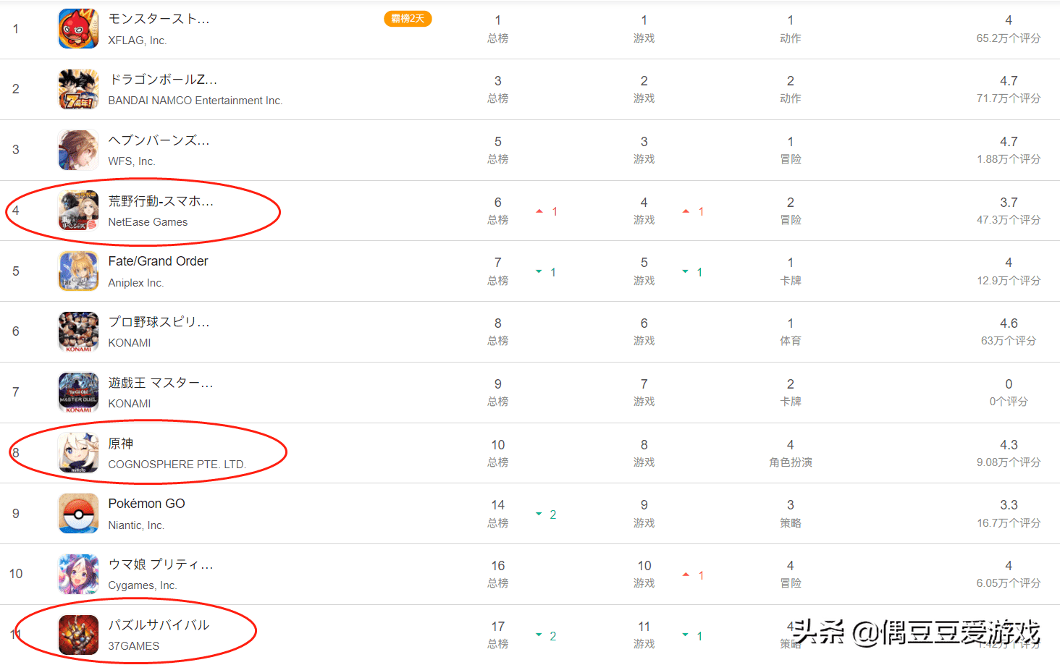Click publisher 37GAMES
Viewport: 1060px width, 665px height.
point(134,646)
